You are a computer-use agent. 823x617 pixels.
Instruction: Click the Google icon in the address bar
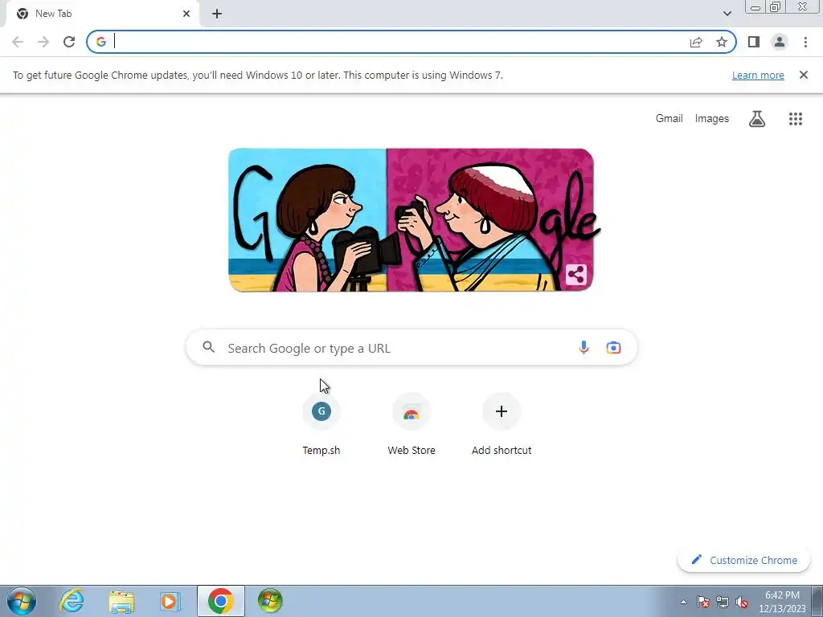pos(100,42)
